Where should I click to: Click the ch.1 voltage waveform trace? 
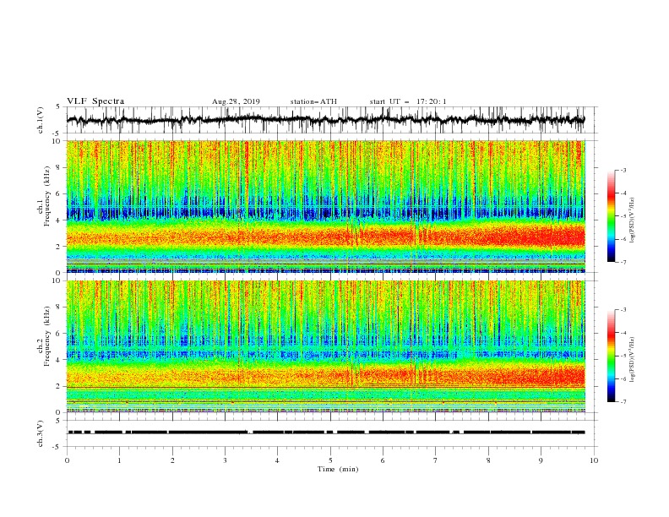point(325,120)
